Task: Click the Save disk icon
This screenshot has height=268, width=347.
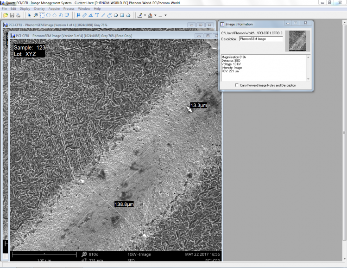Action: [x=12, y=15]
